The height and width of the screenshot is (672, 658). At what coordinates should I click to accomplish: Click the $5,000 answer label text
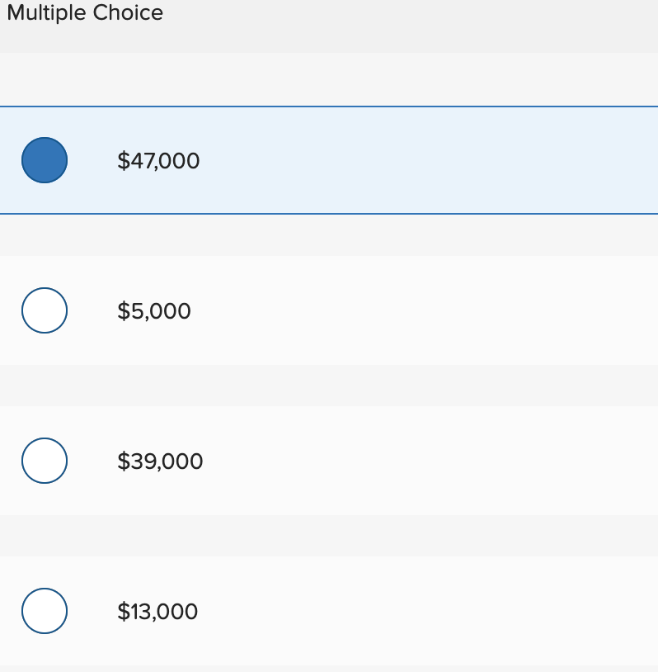pos(153,311)
